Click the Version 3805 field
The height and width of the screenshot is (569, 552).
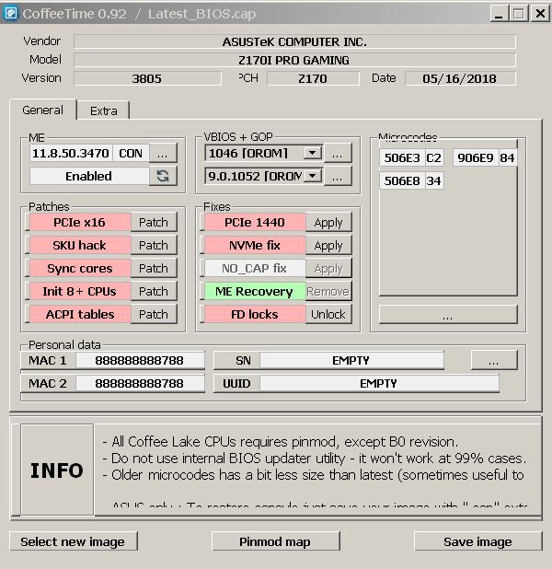(147, 78)
